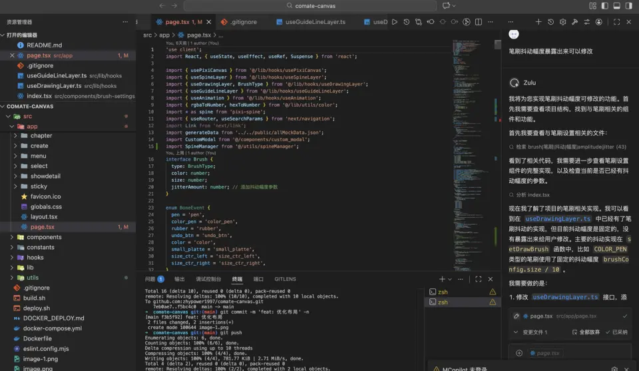Collapse the COMATE-CANVAS project root
Screen dimensions: 639x371
coord(29,106)
